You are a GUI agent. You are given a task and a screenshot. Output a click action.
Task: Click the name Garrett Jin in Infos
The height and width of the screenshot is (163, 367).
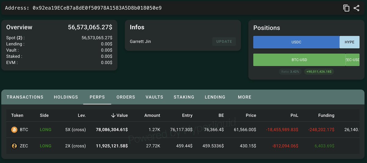pos(140,41)
